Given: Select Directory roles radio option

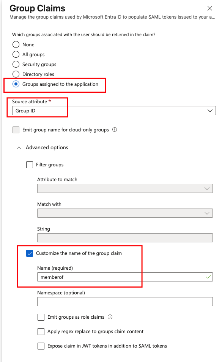Looking at the screenshot, I should pos(16,74).
